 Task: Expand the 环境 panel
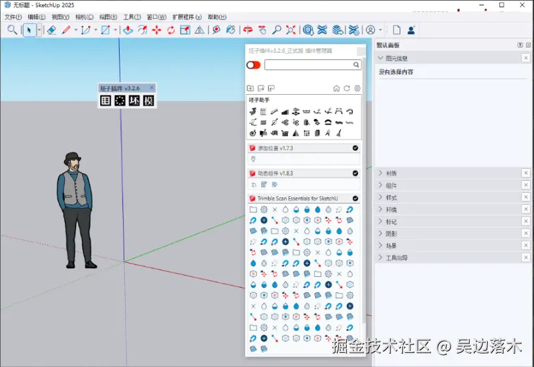pyautogui.click(x=380, y=210)
